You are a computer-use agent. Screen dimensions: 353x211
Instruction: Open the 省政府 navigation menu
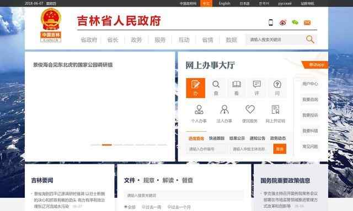click(89, 40)
